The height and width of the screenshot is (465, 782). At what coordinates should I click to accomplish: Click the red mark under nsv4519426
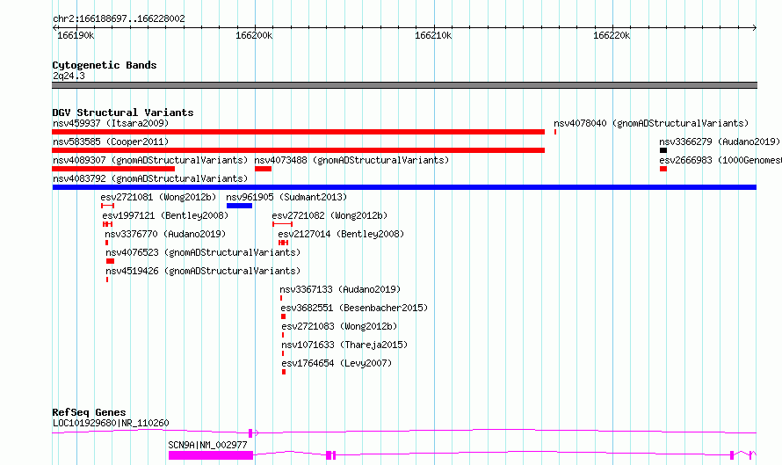pos(107,280)
